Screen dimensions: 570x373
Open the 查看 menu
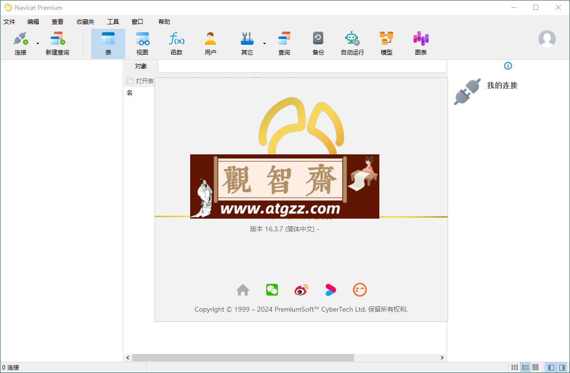click(x=58, y=22)
